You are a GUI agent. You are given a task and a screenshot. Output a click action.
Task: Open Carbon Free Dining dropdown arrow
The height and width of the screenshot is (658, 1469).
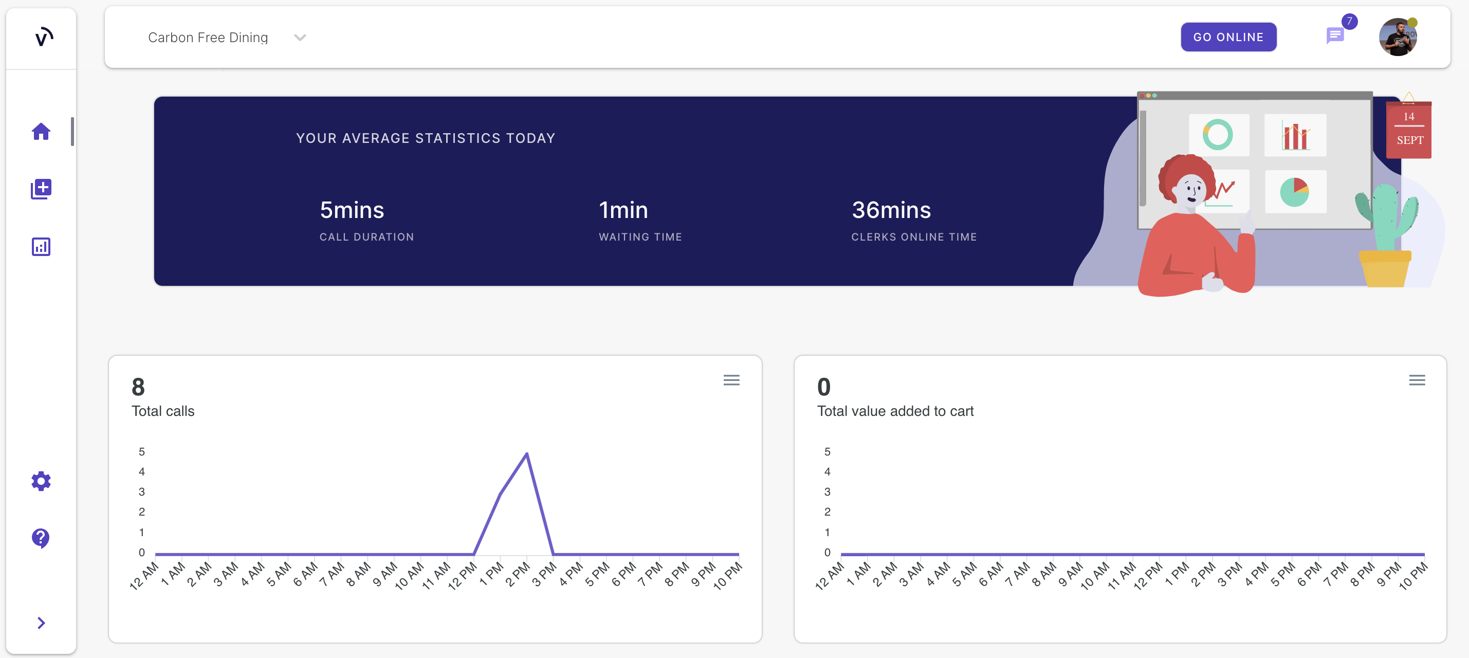[x=300, y=38]
